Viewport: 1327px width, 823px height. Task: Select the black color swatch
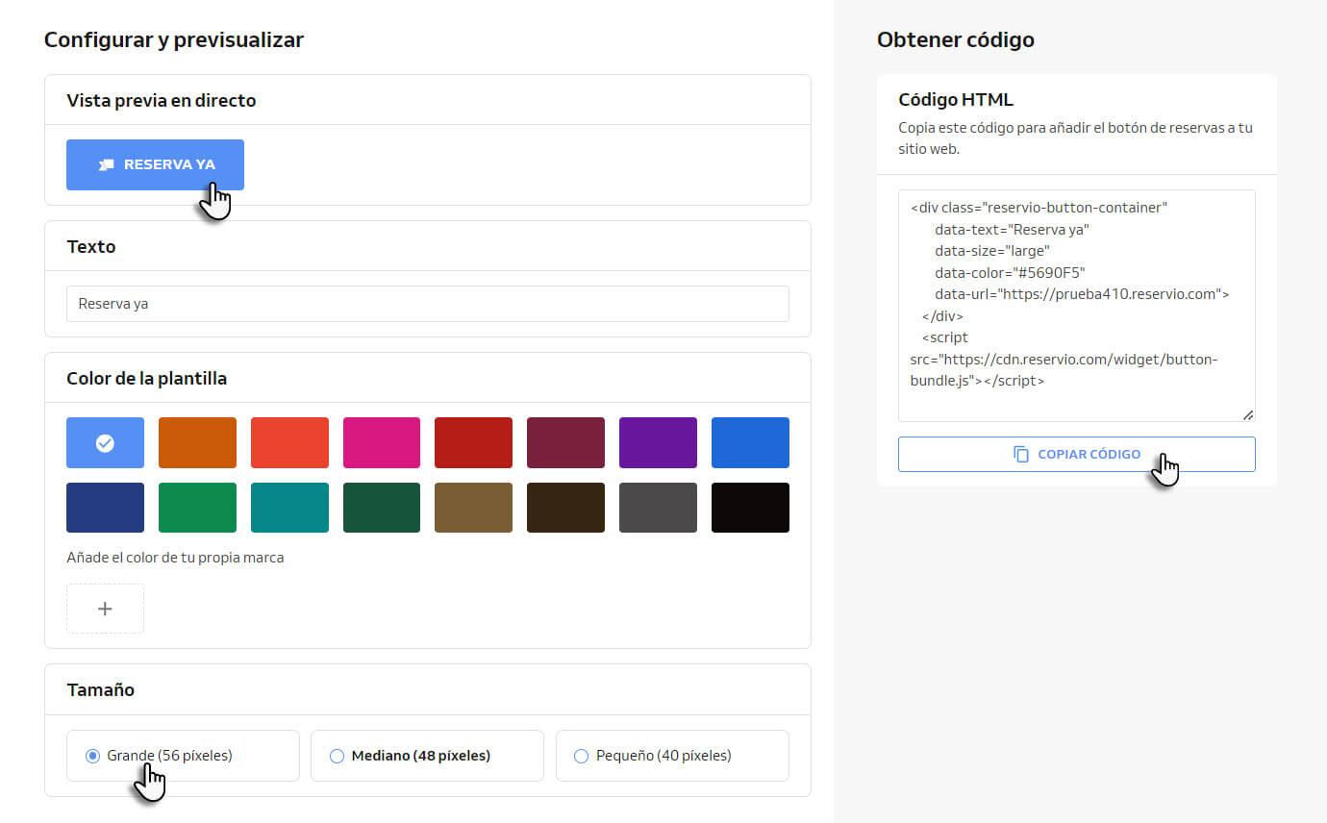[x=750, y=508]
